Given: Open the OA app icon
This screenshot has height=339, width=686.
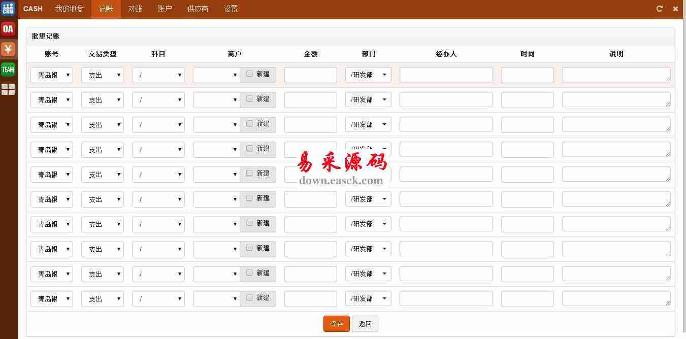Looking at the screenshot, I should pyautogui.click(x=8, y=29).
